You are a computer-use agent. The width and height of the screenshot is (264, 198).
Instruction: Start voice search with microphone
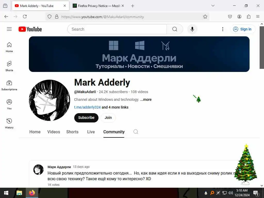(x=192, y=29)
